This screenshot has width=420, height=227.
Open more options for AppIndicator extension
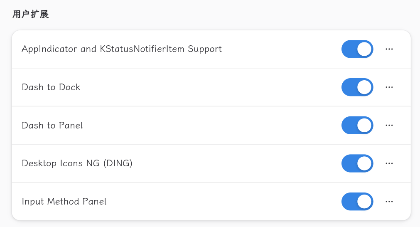click(x=389, y=49)
